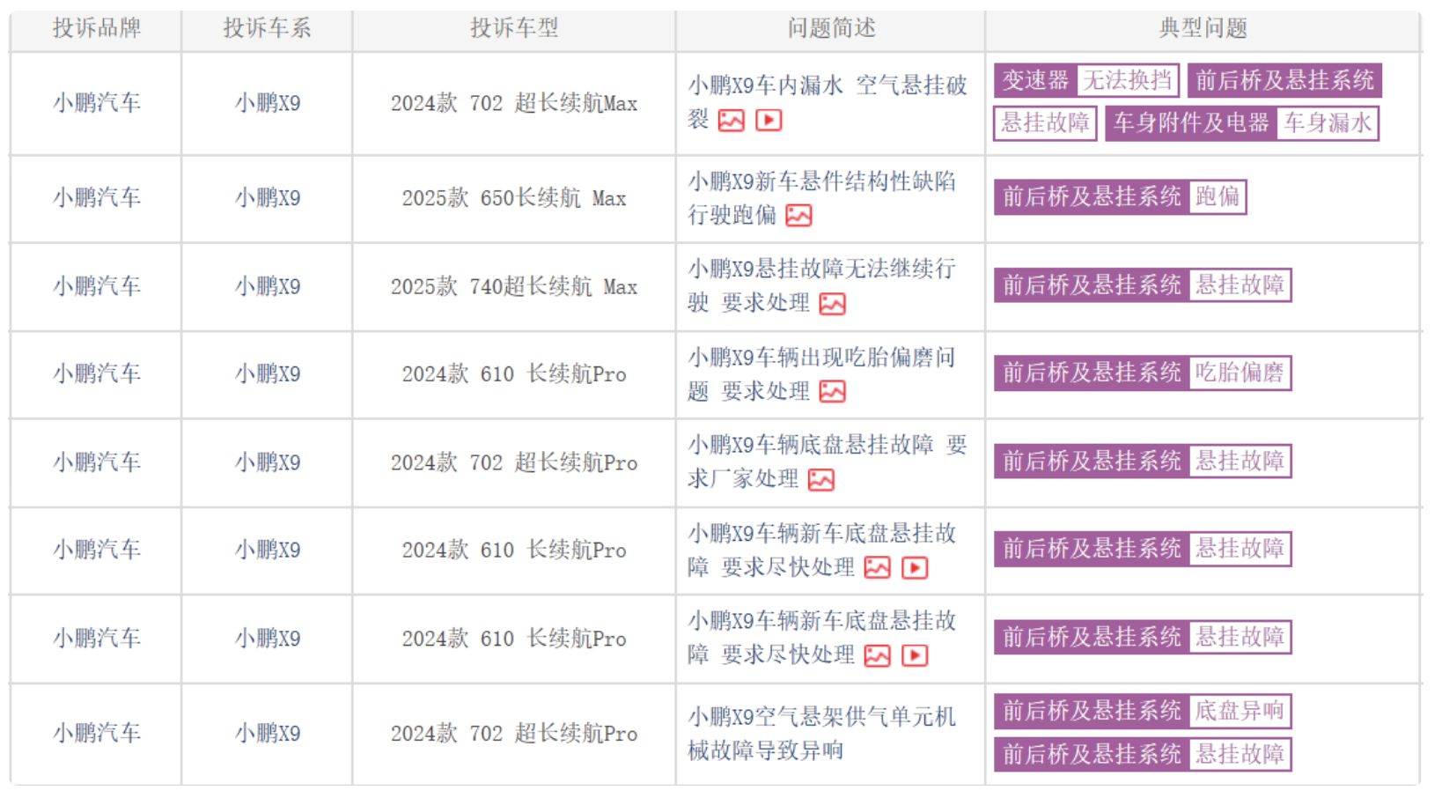Screen dimensions: 1442x798
Task: Open complaint 小鹏X9空气悬架供气单元机械故障导致异响
Action: [x=820, y=734]
